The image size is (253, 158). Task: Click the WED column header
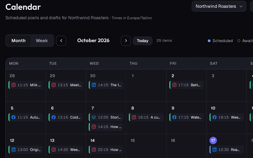pyautogui.click(x=94, y=63)
